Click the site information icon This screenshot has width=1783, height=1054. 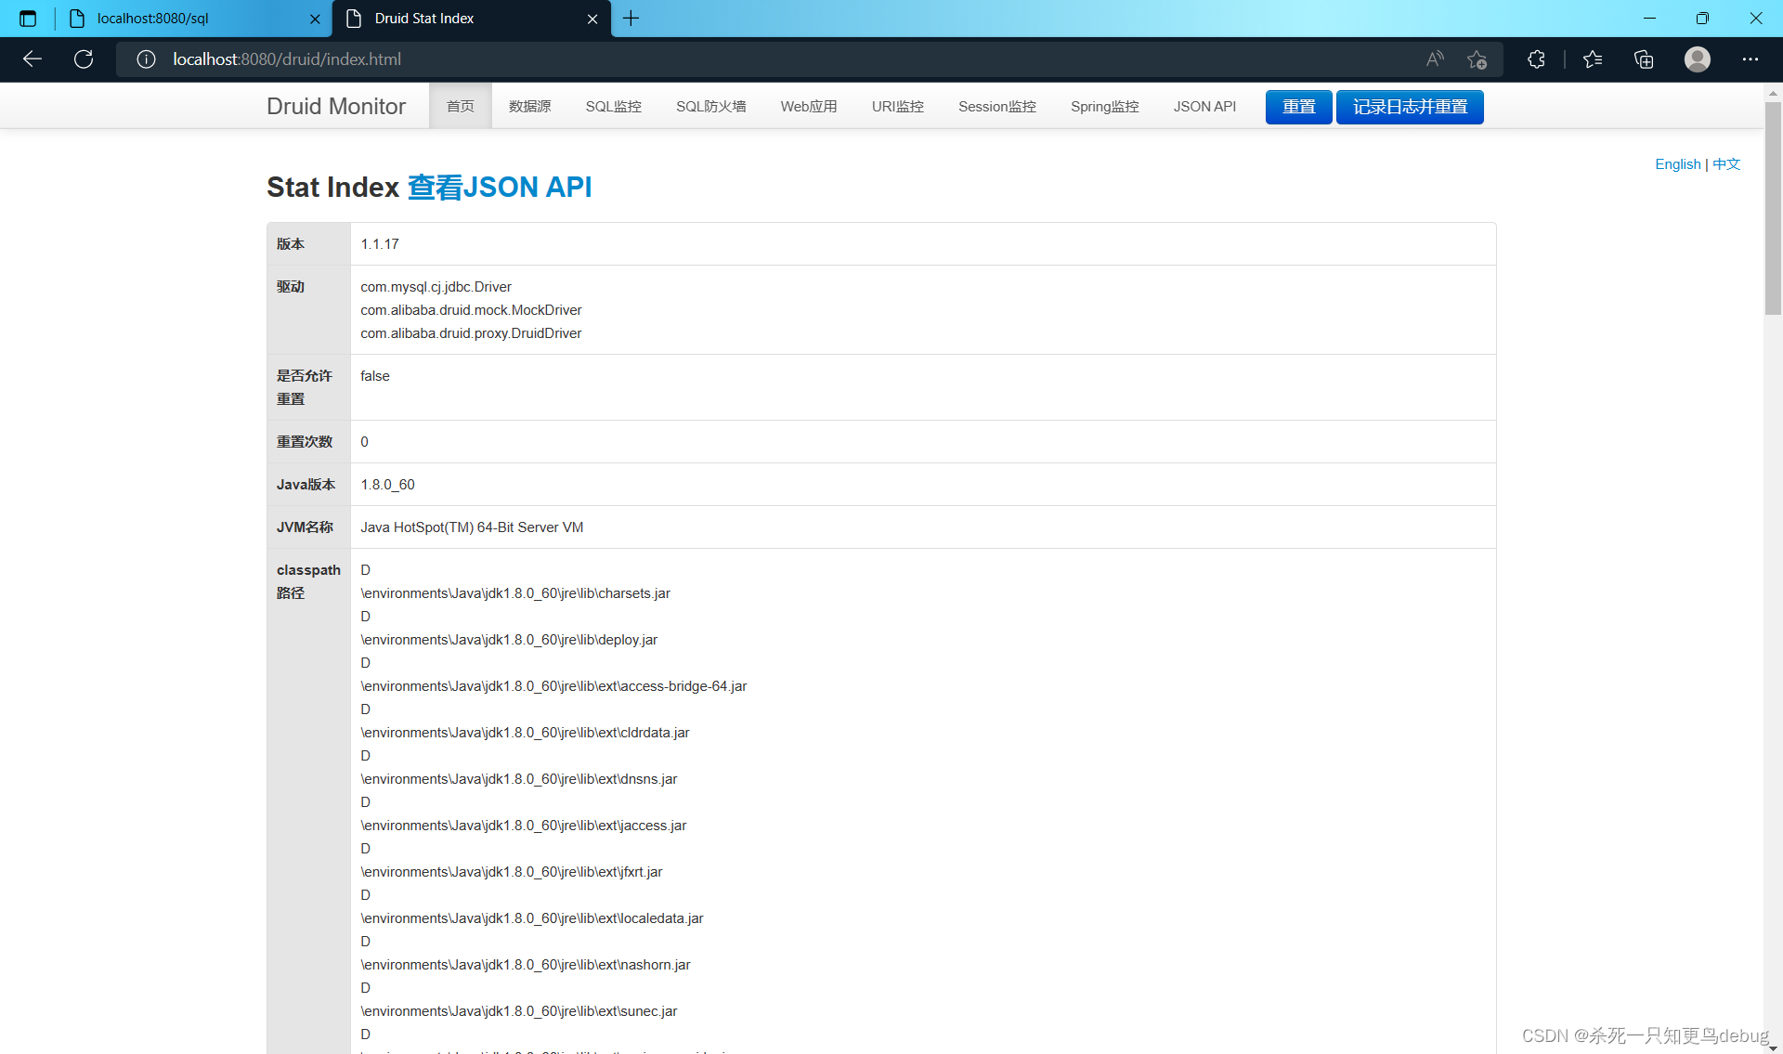[146, 59]
